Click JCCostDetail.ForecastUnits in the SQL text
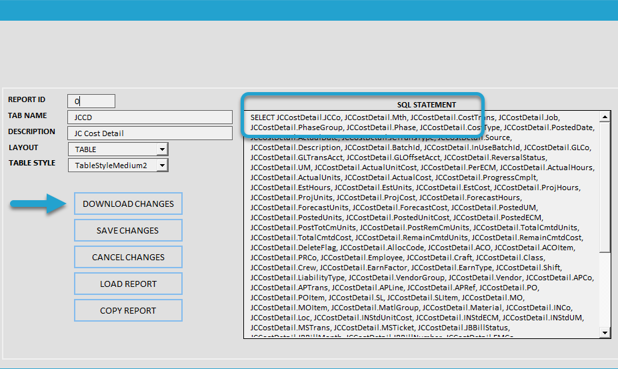618x369 pixels. click(x=299, y=208)
